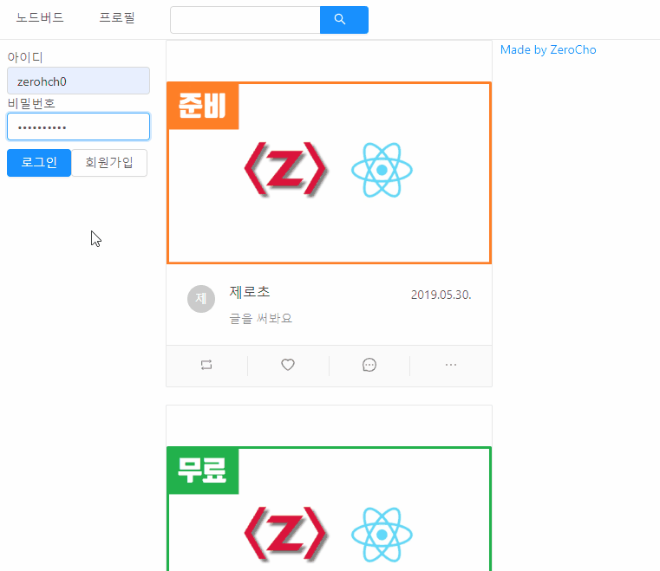Open the orange-bordered 준비 post image
Viewport: 660px width, 571px height.
pyautogui.click(x=330, y=172)
